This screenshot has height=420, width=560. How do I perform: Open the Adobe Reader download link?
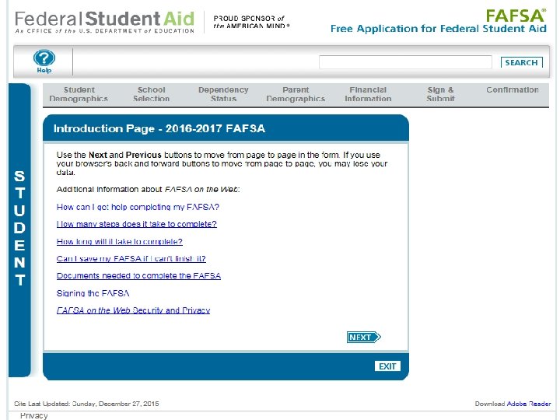point(529,404)
